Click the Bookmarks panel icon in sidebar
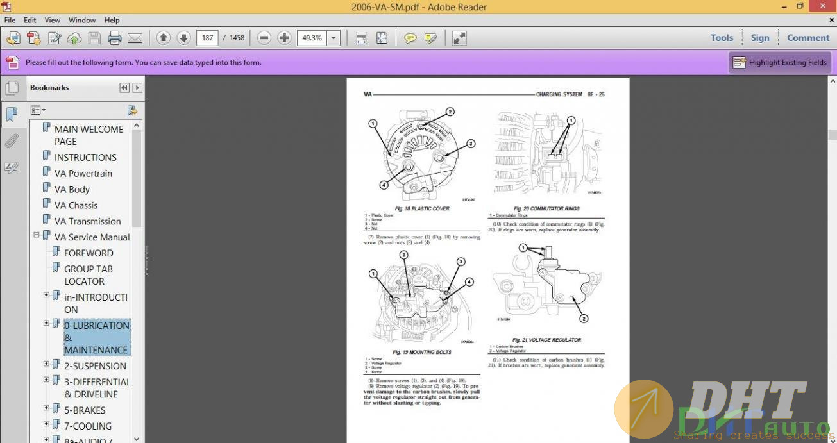 tap(12, 115)
